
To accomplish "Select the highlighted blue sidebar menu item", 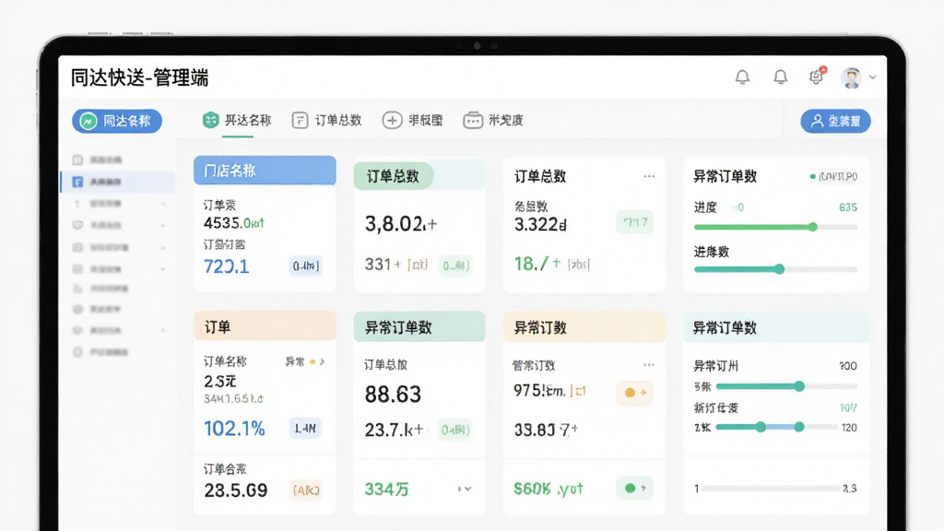I will [117, 182].
